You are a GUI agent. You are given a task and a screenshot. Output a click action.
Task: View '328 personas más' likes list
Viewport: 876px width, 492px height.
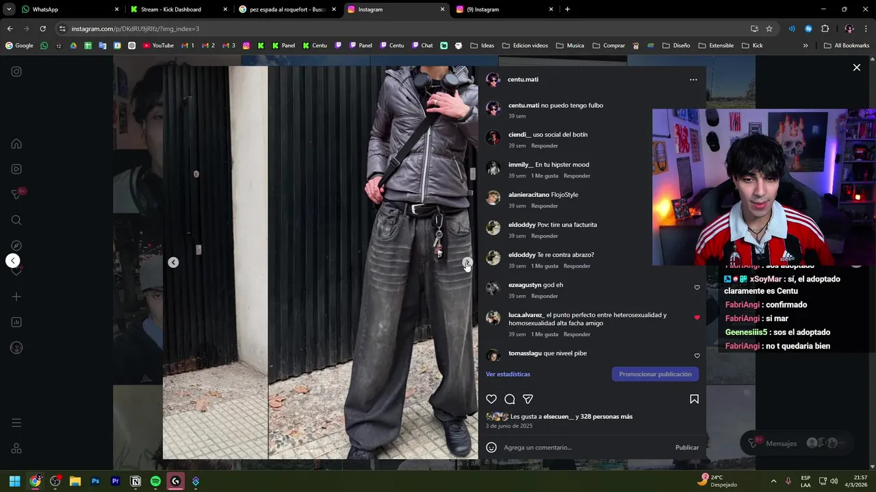606,417
